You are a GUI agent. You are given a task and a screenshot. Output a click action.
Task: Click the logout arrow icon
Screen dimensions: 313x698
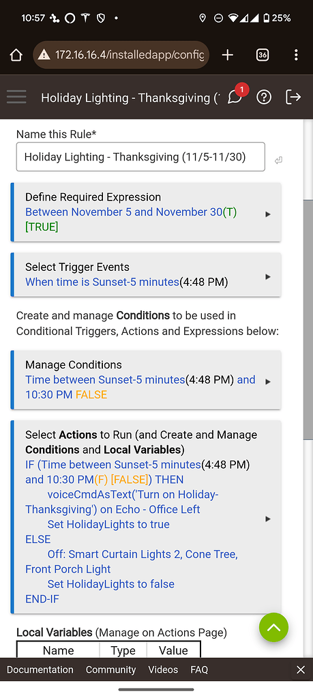click(x=293, y=97)
